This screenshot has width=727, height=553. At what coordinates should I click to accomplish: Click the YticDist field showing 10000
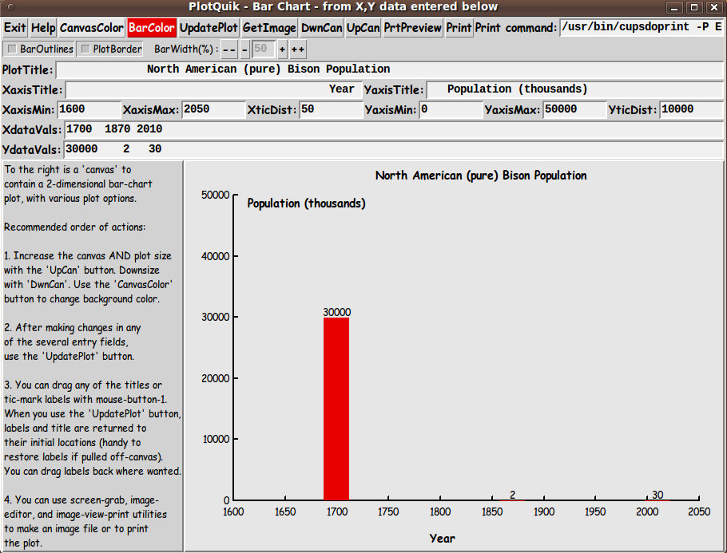coord(691,110)
